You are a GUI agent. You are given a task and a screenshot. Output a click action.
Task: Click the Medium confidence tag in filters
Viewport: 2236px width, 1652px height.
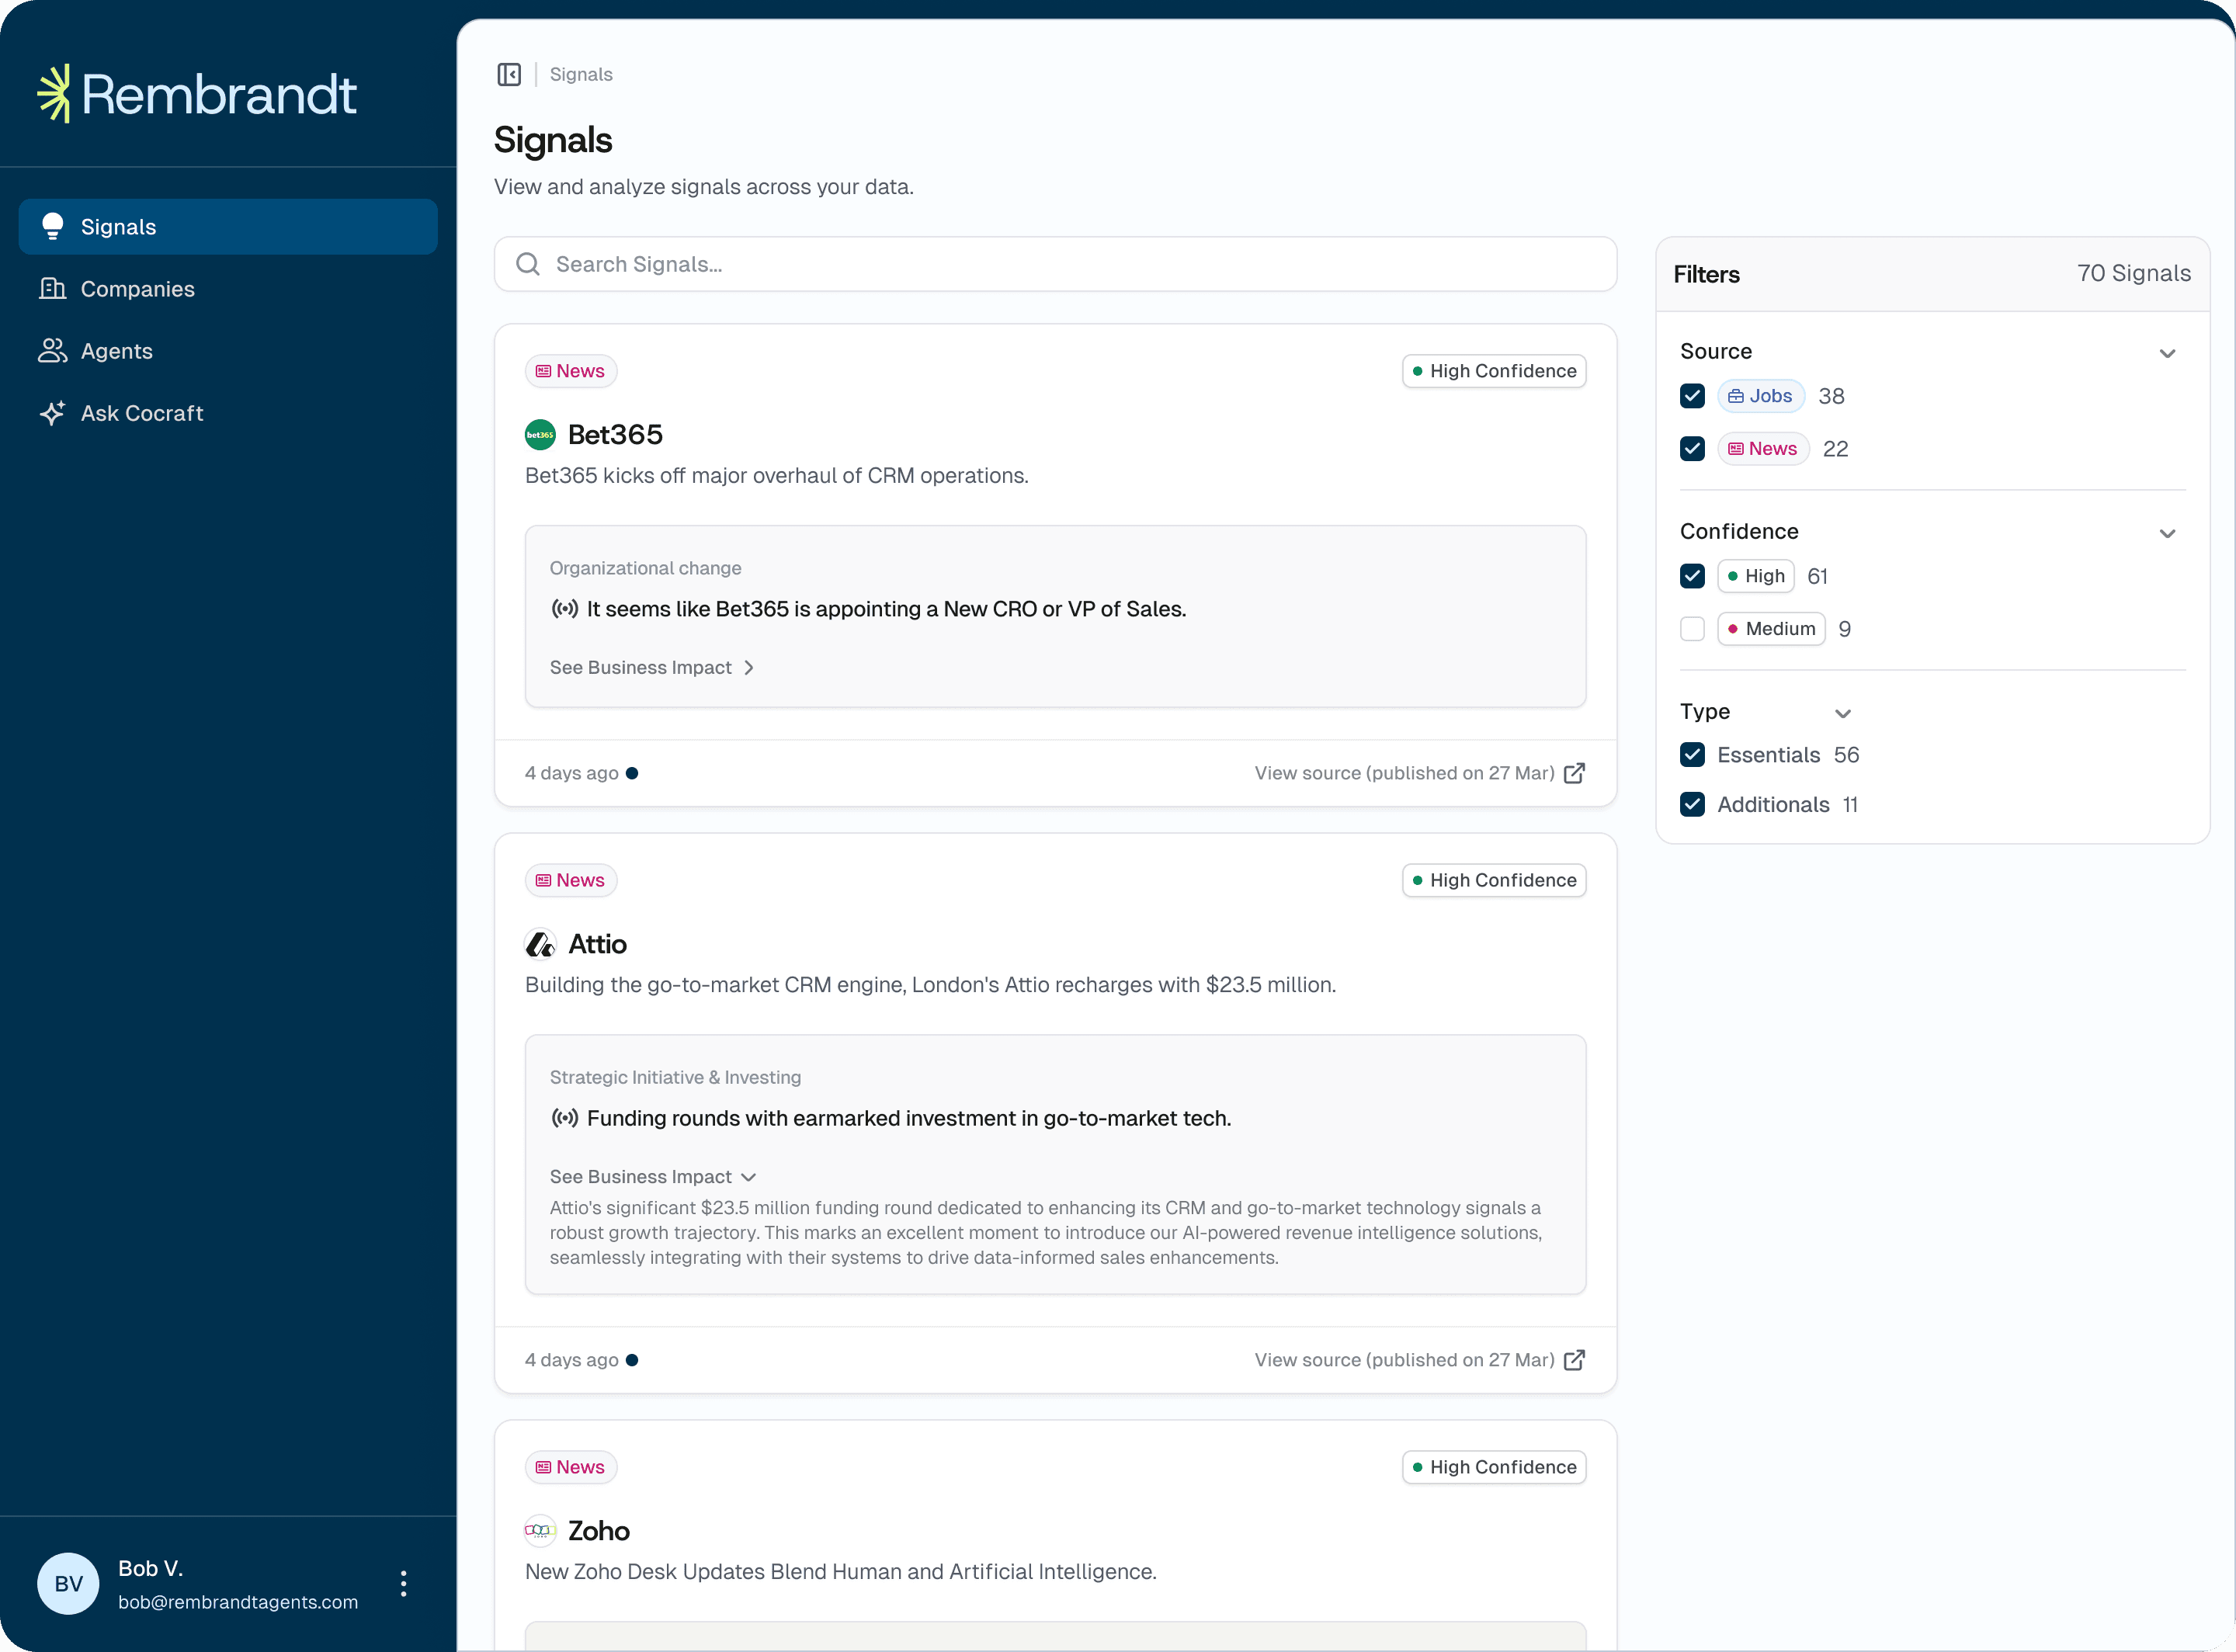coord(1771,629)
